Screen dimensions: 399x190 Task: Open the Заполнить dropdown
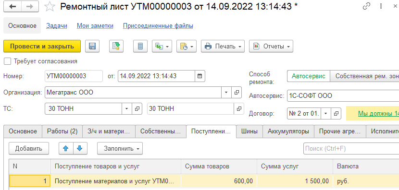point(120,149)
